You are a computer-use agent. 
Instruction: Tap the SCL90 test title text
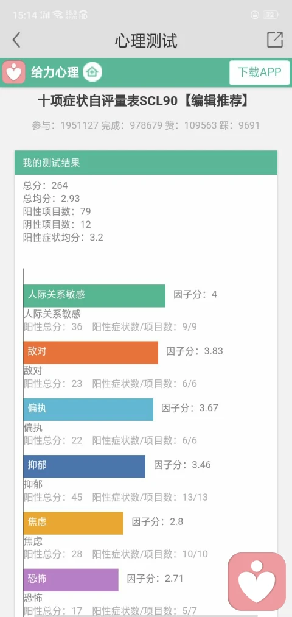click(144, 102)
